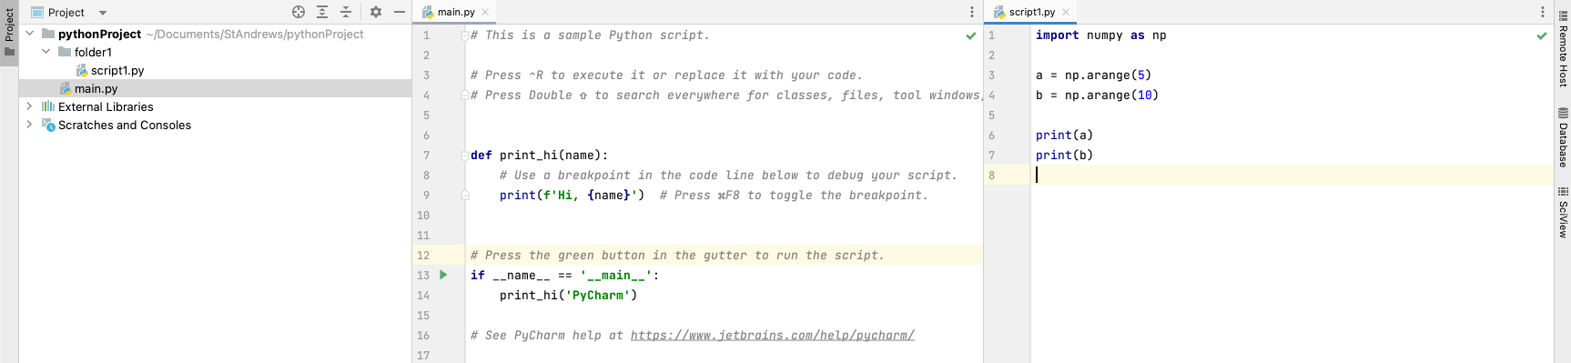Screen dimensions: 1571x363
Task: Click the Select Opened File target icon
Action: (x=299, y=12)
